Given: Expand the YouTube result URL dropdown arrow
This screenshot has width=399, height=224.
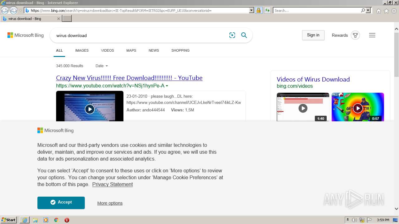Looking at the screenshot, I should pos(167,86).
